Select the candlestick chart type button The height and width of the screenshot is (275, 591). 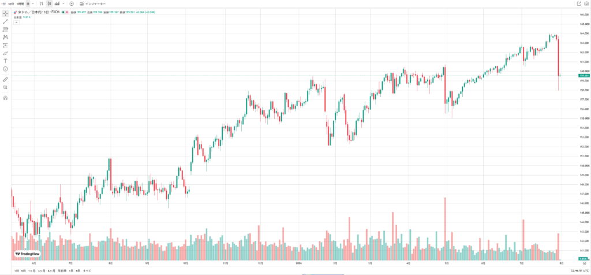point(49,3)
